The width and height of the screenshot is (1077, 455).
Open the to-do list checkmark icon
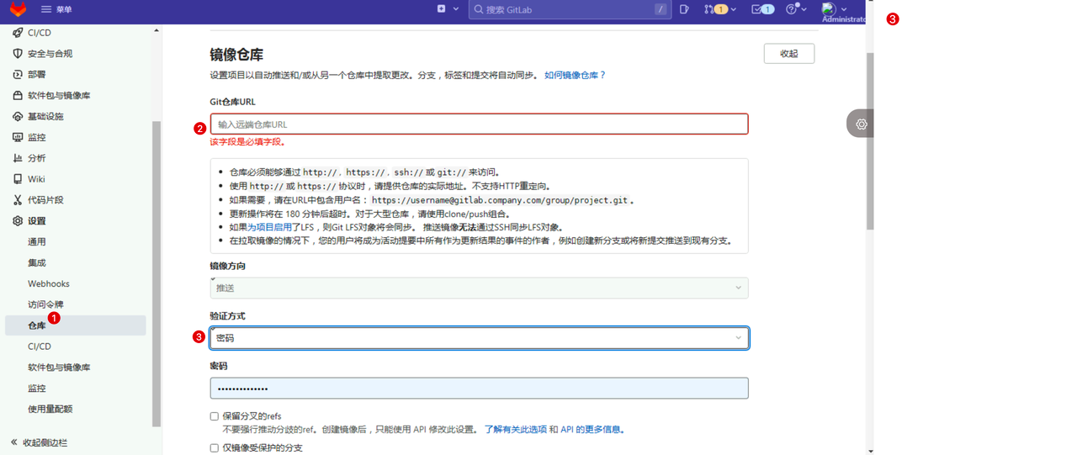(756, 9)
